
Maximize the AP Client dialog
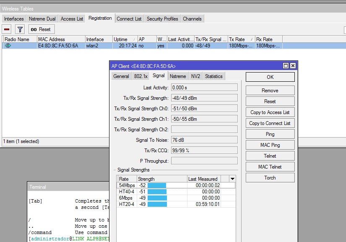point(286,66)
